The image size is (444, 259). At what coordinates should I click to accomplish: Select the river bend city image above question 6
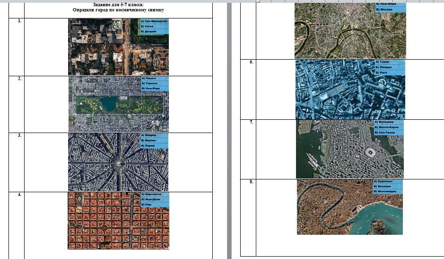[350, 31]
